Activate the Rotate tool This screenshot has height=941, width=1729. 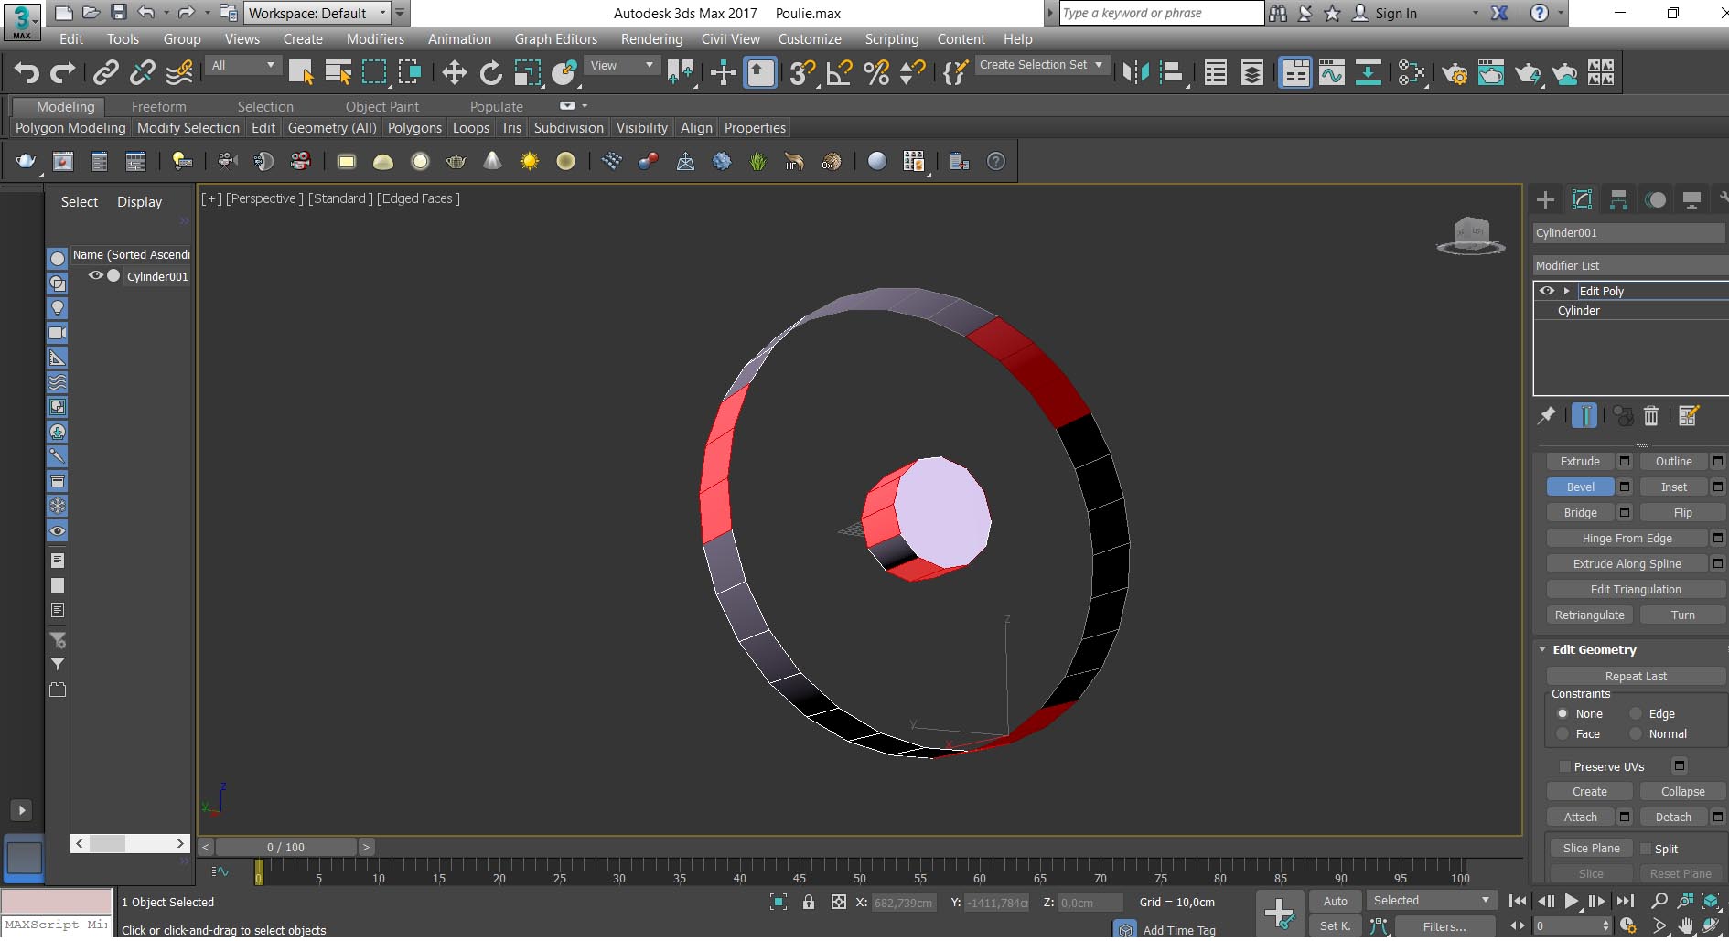point(491,72)
